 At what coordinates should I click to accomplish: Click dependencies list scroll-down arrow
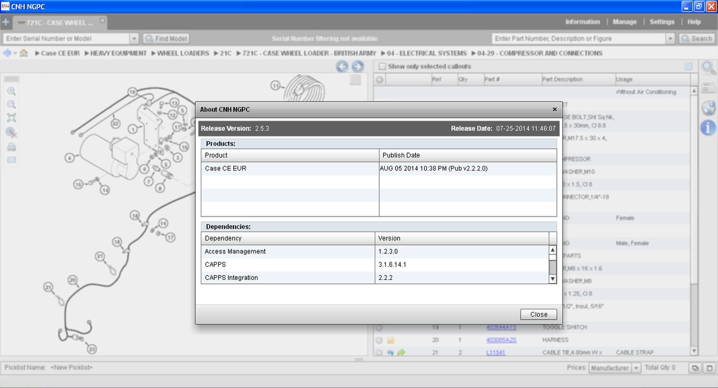(x=553, y=279)
